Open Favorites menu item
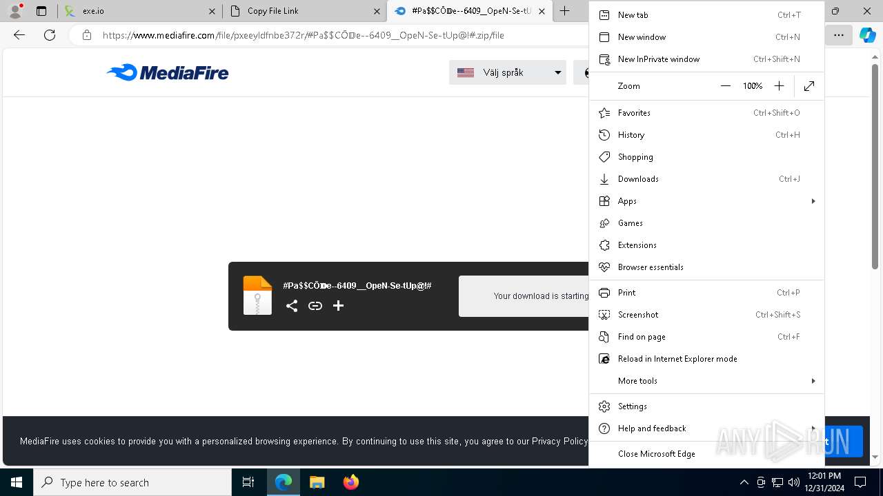The image size is (883, 496). (706, 113)
